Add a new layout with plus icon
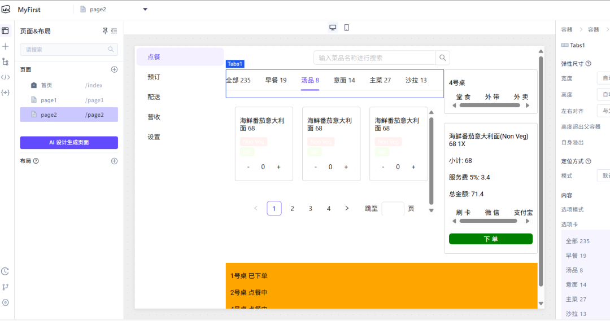The image size is (610, 321). [x=114, y=161]
